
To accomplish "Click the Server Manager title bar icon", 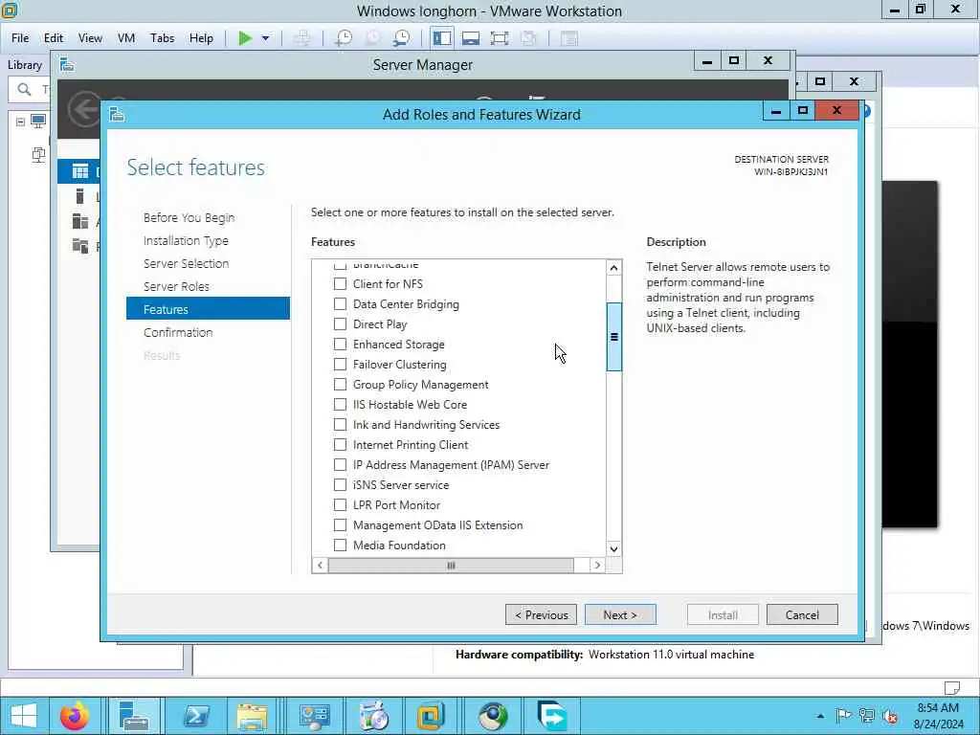I will point(67,64).
